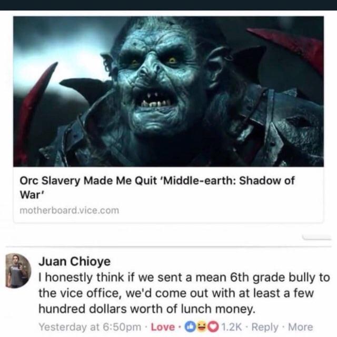
Task: Click the dark header bar at top
Action: coord(168,5)
